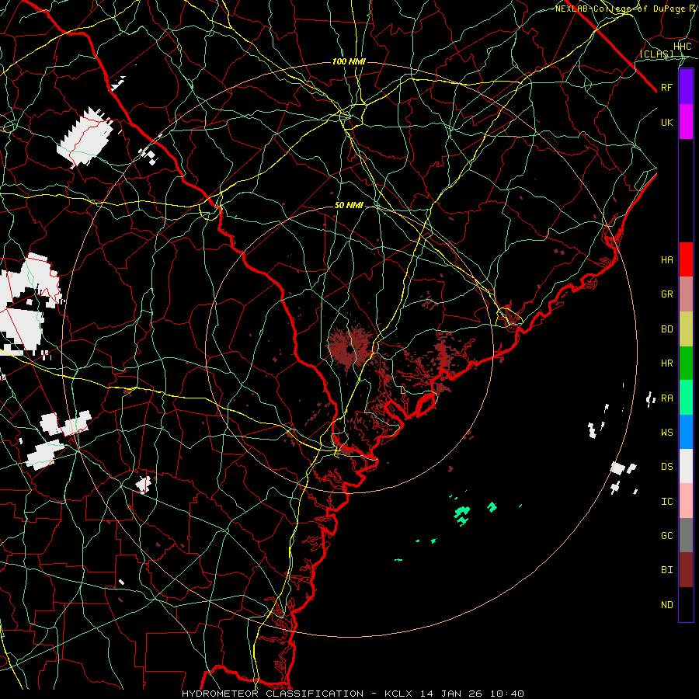Click the 14 JAN 26 date text
Viewport: 699px width, 699px height.
[451, 694]
